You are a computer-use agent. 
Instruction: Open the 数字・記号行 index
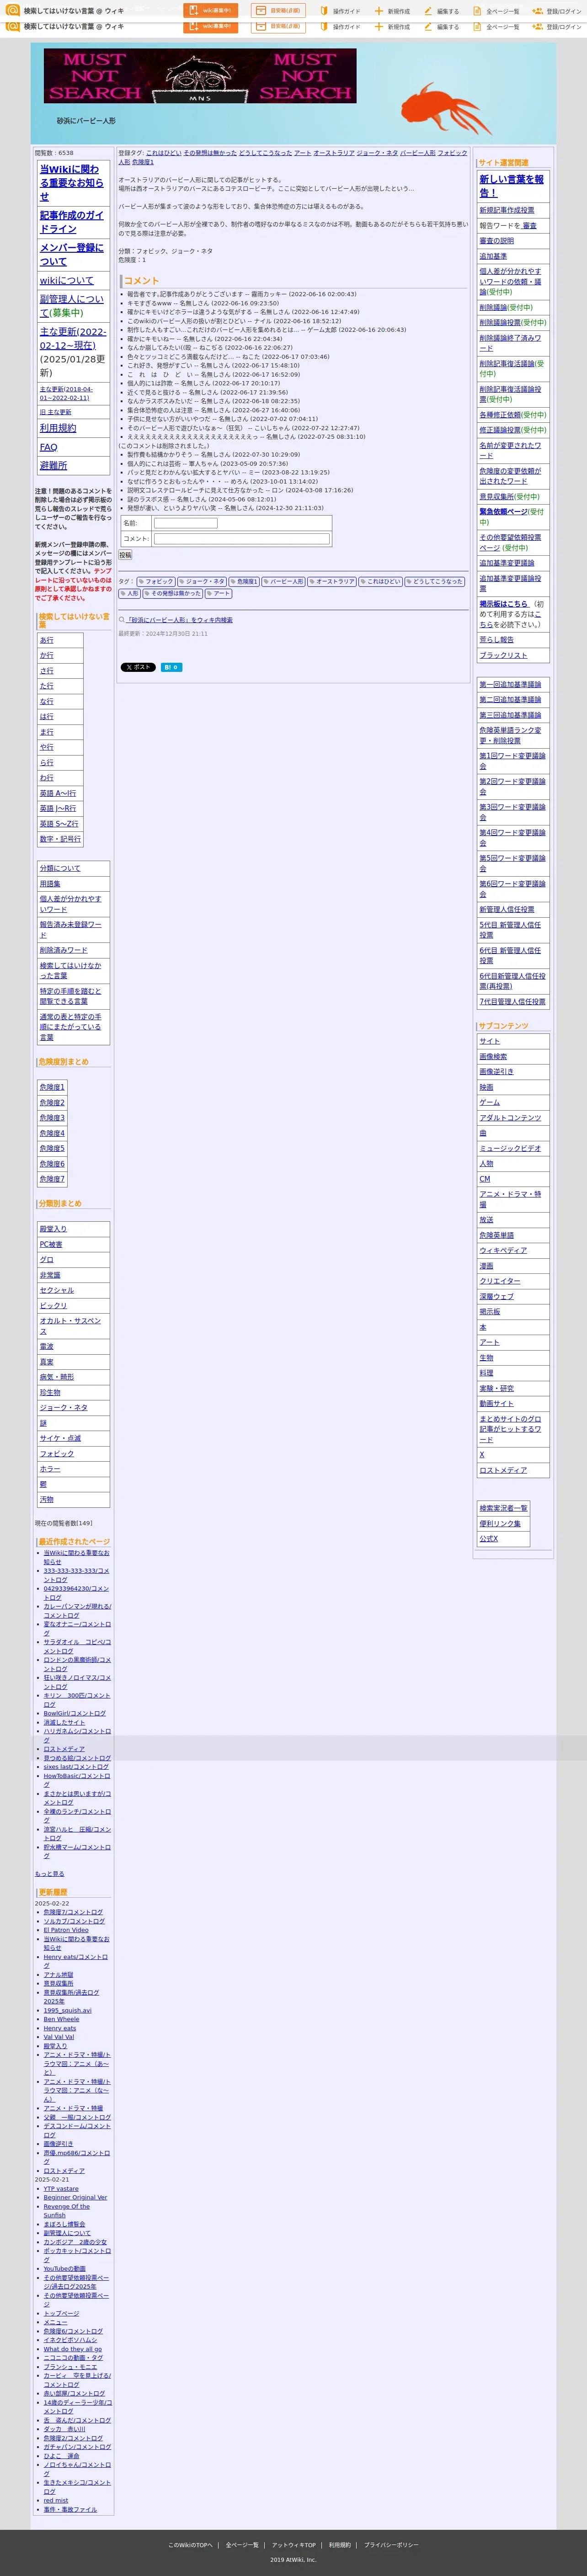click(x=60, y=839)
